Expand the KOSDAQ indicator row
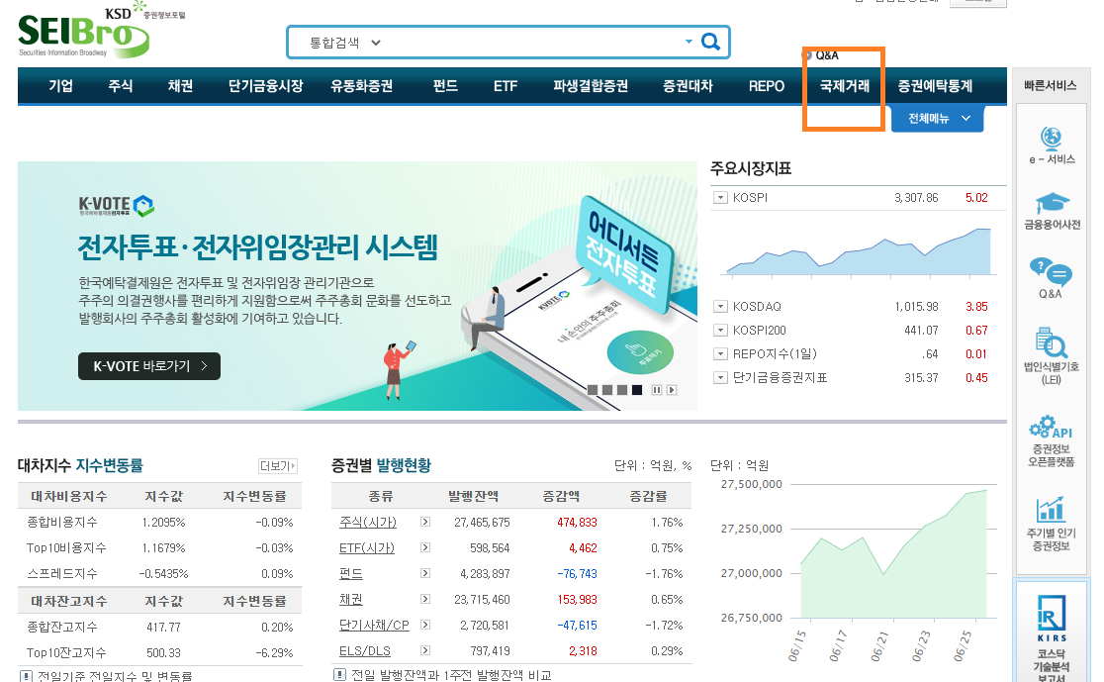1104x682 pixels. 720,307
